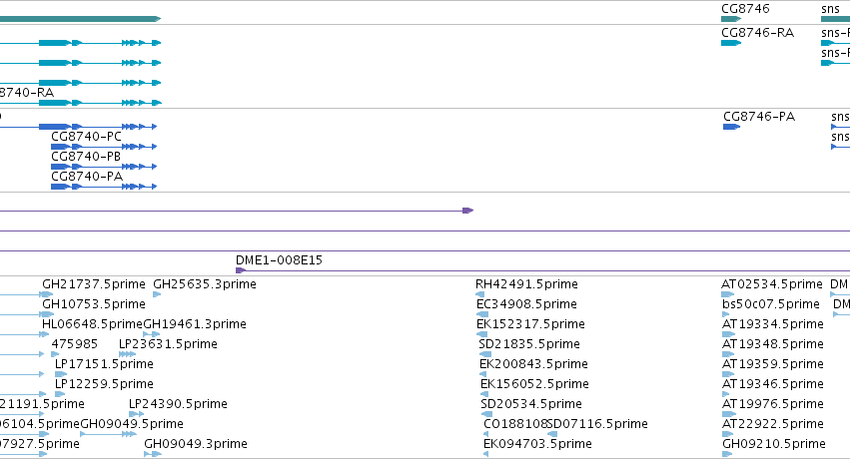
Task: Select the CG8746-PA protein glyph
Action: point(731,127)
